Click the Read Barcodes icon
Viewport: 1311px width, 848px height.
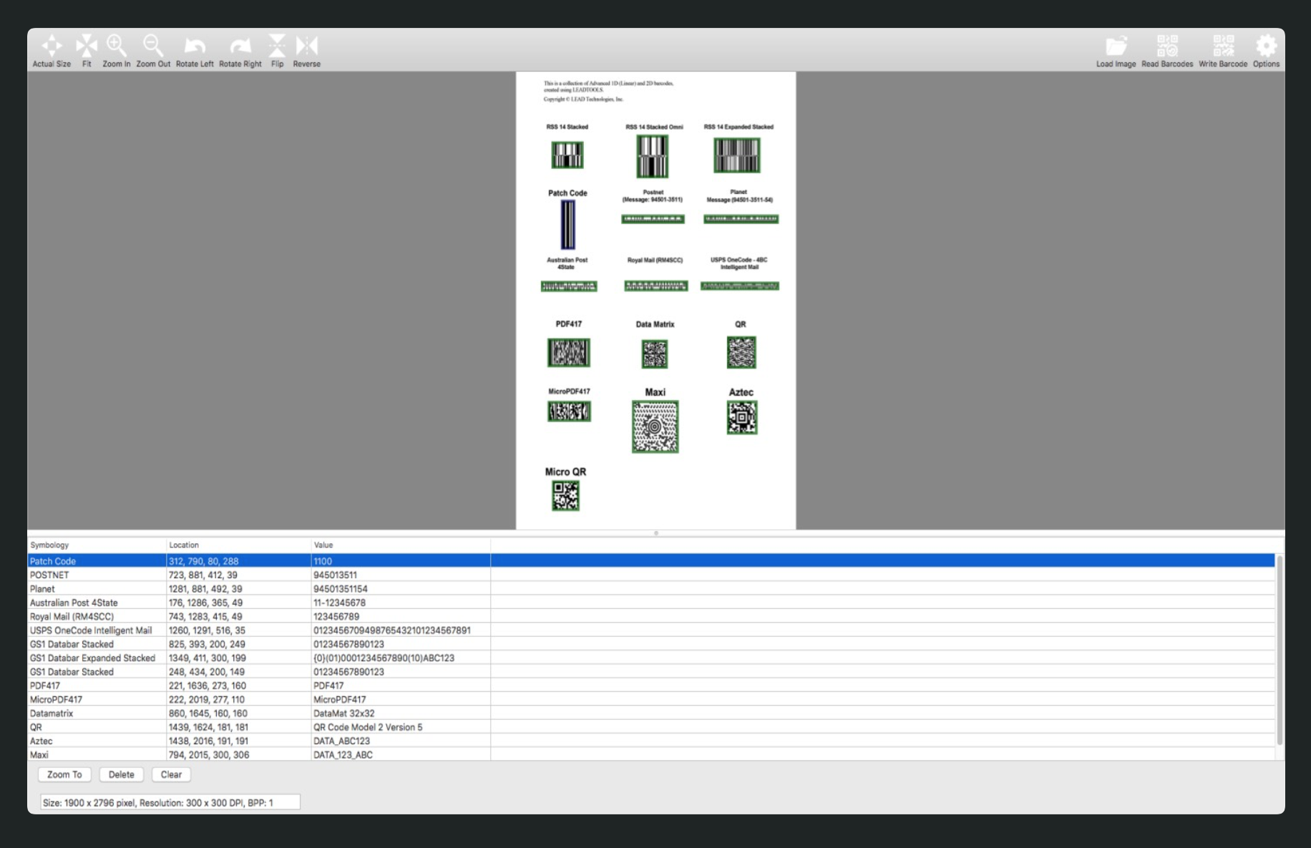tap(1167, 46)
